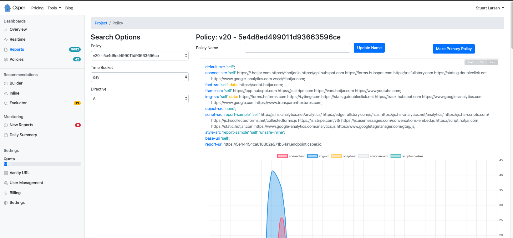Click the 'base-uri' directive text
Screen dimensions: 513x238
pyautogui.click(x=213, y=138)
